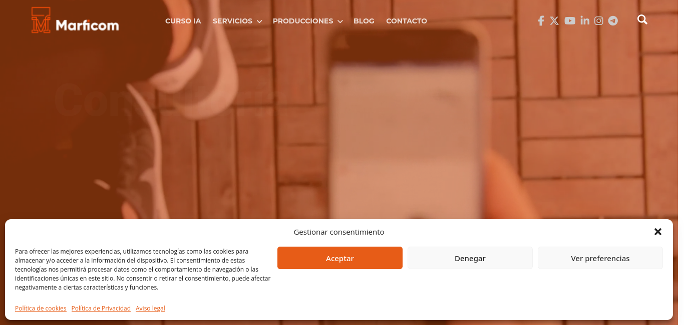Open the YouTube social icon
This screenshot has width=684, height=325.
tap(570, 20)
